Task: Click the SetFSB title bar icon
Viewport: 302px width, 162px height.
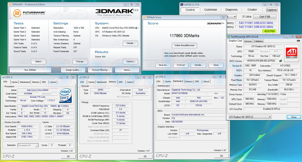Action: (182, 5)
